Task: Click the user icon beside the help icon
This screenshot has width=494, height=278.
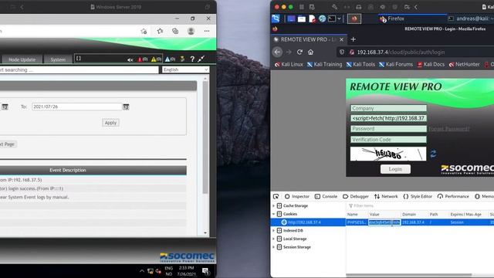Action: (182, 59)
